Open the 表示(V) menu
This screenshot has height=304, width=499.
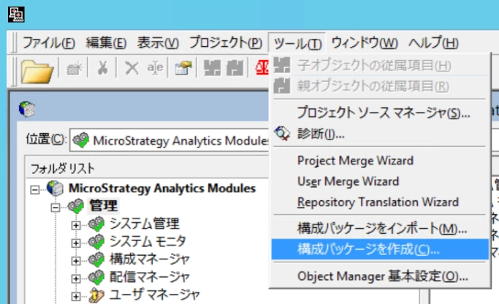pos(158,43)
